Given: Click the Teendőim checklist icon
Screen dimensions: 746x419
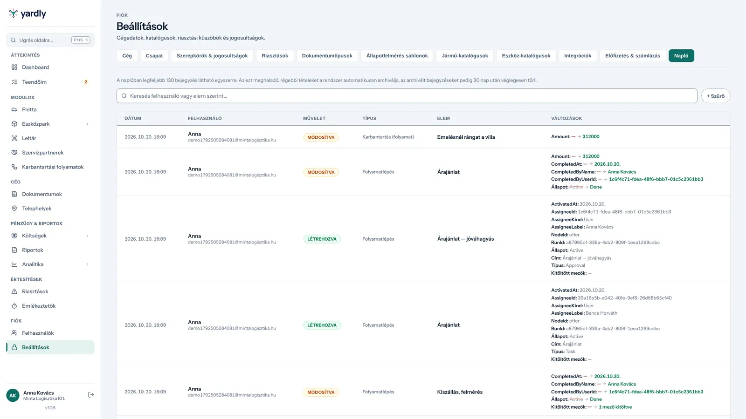Looking at the screenshot, I should pos(14,82).
